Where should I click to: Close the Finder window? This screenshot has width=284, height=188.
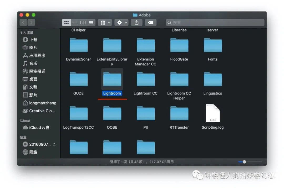tap(21, 15)
